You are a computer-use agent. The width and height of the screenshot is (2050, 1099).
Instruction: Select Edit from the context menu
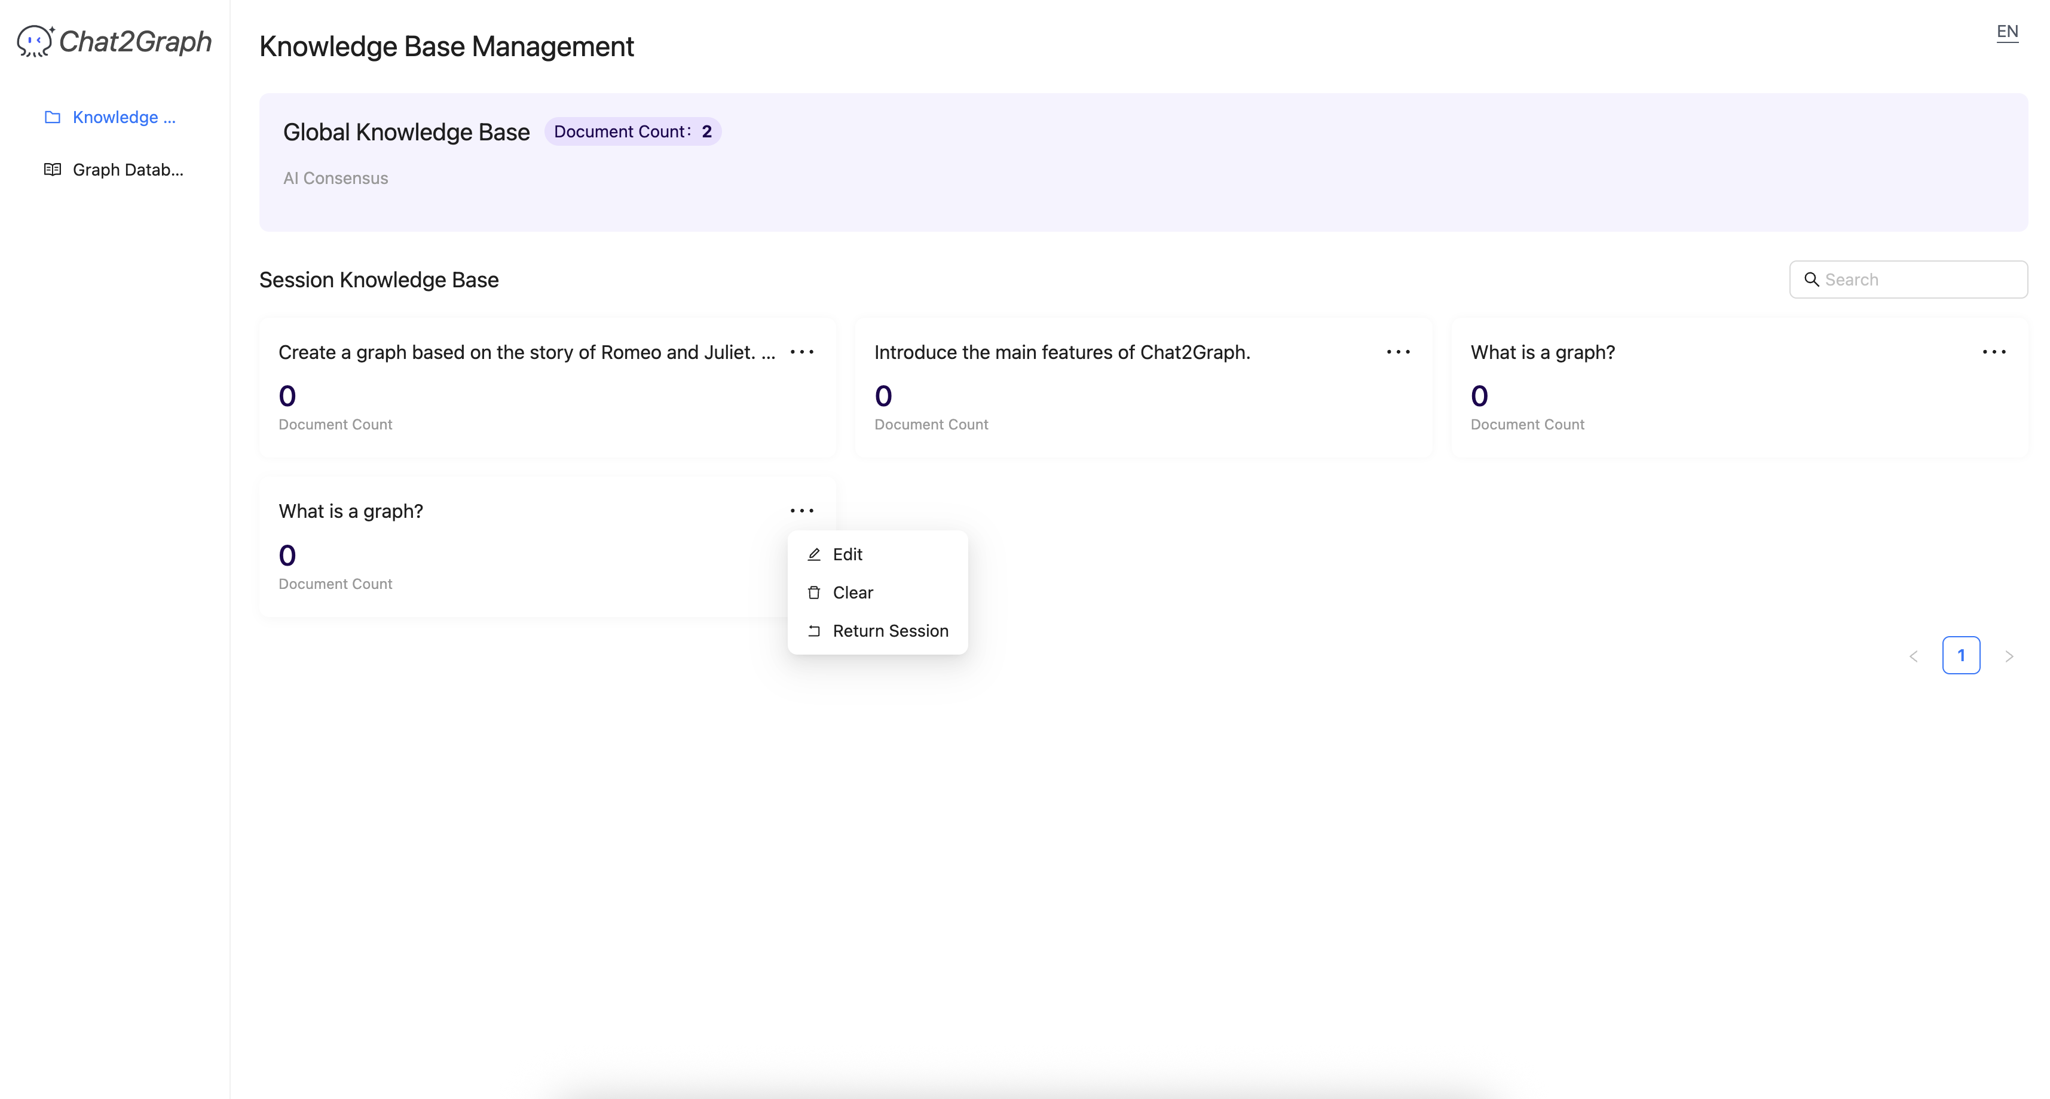click(848, 554)
